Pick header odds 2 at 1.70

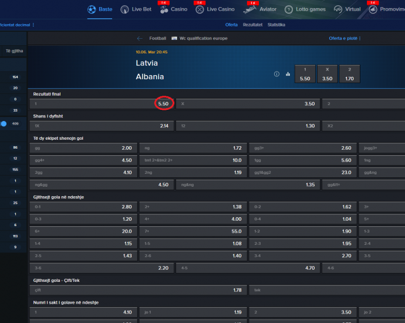[x=349, y=74]
